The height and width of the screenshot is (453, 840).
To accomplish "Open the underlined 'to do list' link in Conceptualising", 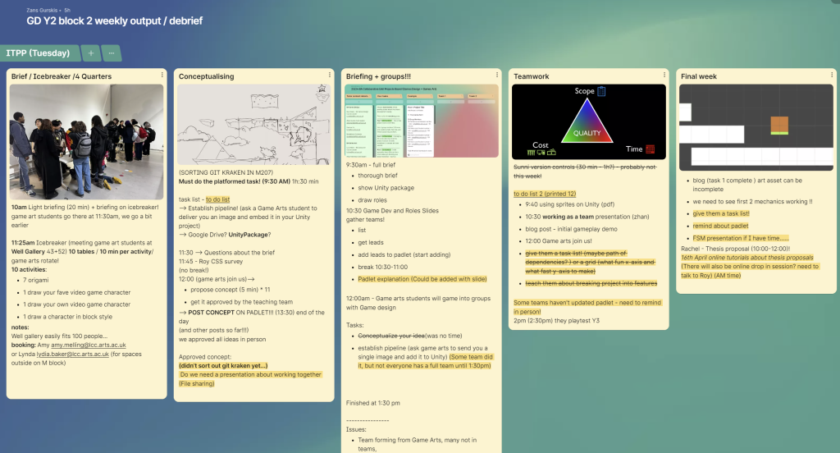I will pos(219,199).
